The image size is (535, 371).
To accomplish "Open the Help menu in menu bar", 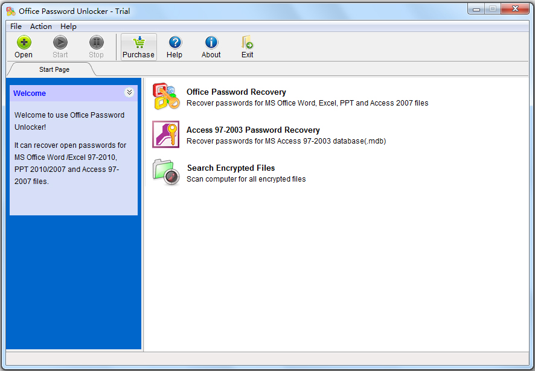I will pyautogui.click(x=68, y=27).
